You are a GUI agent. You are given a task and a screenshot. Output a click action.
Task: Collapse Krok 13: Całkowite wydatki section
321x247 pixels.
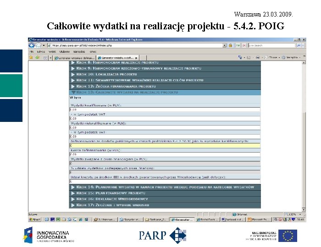(x=165, y=92)
